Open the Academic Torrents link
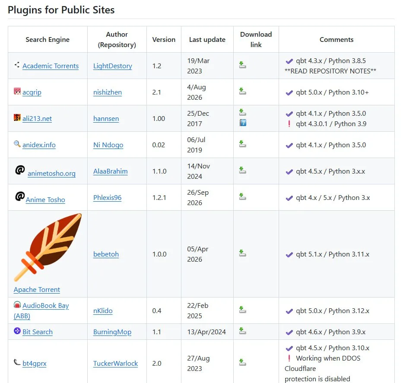This screenshot has height=383, width=403. click(51, 66)
